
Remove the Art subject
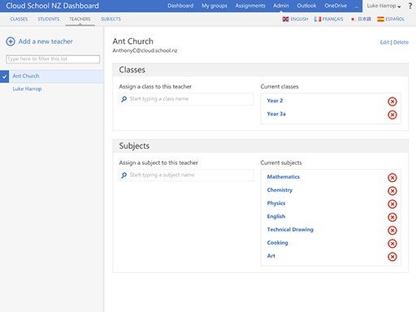pyautogui.click(x=392, y=257)
